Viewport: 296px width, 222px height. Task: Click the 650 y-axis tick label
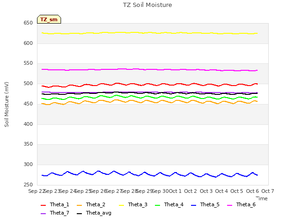28,23
